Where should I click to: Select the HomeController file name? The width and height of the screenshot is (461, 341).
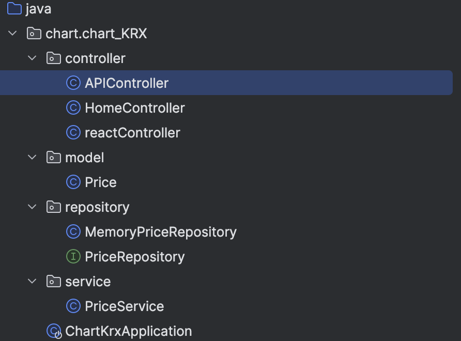point(134,108)
